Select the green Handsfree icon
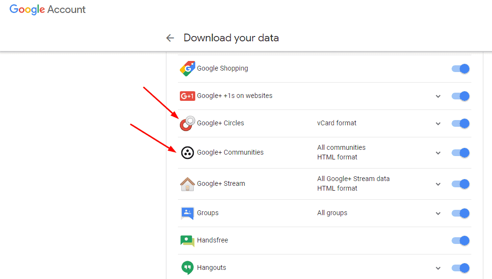This screenshot has height=279, width=492. [x=187, y=241]
